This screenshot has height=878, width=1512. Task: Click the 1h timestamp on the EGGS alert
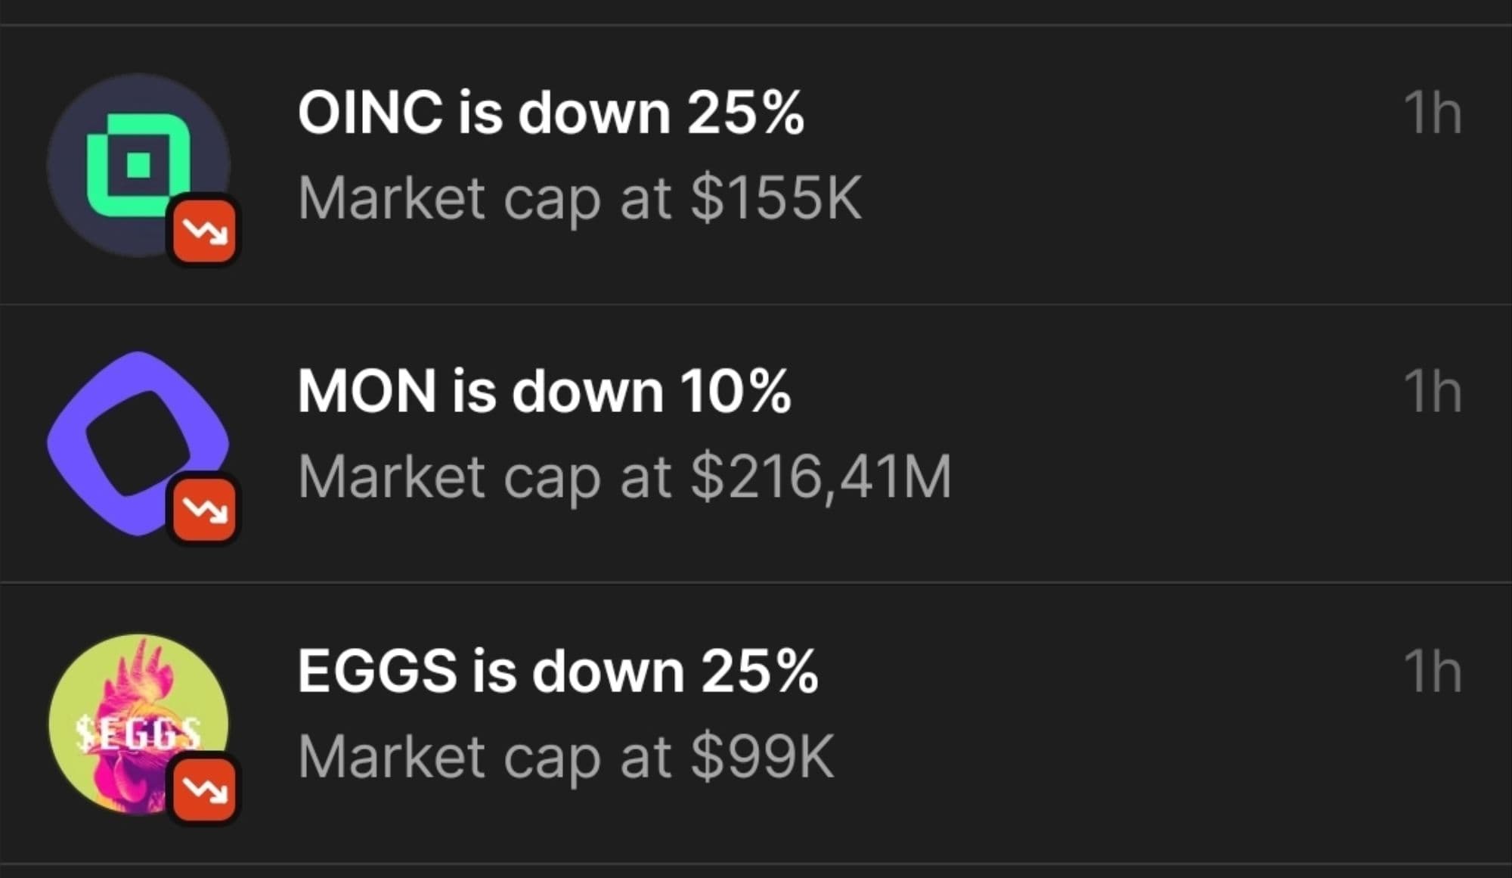(1432, 671)
